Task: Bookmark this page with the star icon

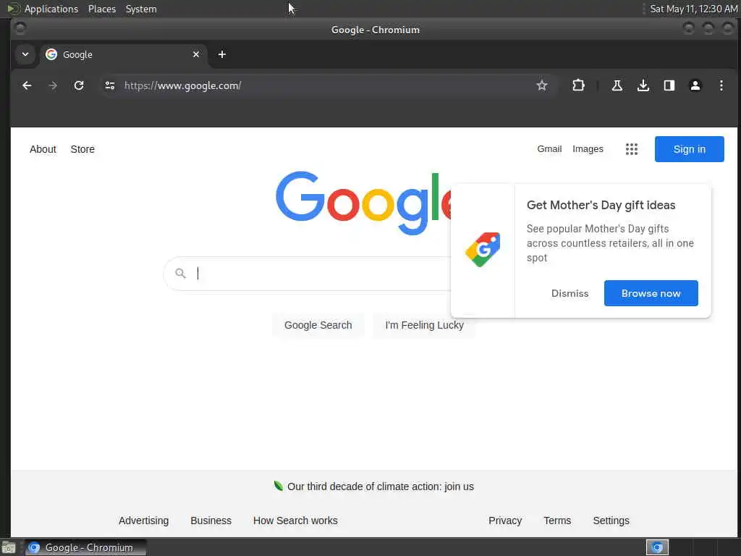Action: click(541, 85)
